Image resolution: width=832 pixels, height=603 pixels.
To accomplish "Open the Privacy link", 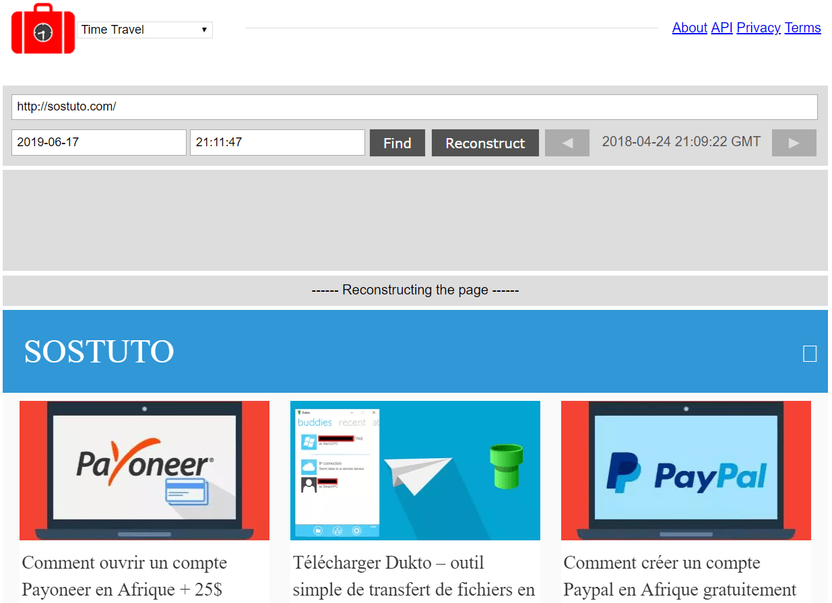I will pos(758,28).
